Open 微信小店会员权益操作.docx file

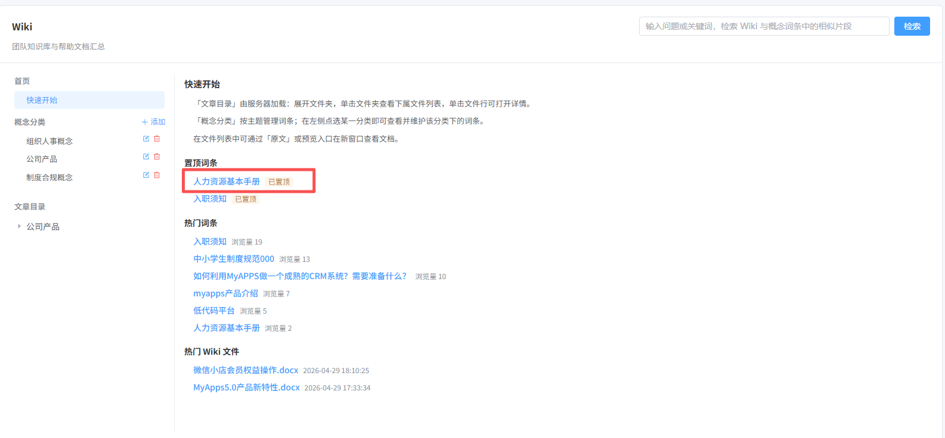(246, 370)
